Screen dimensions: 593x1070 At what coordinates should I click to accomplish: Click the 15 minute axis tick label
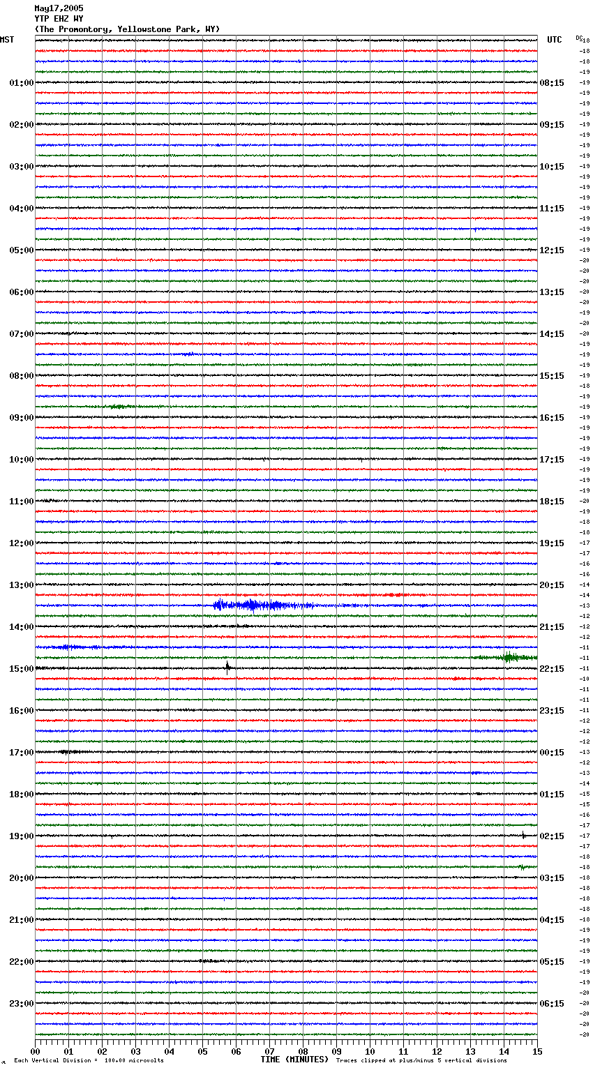(x=537, y=1052)
